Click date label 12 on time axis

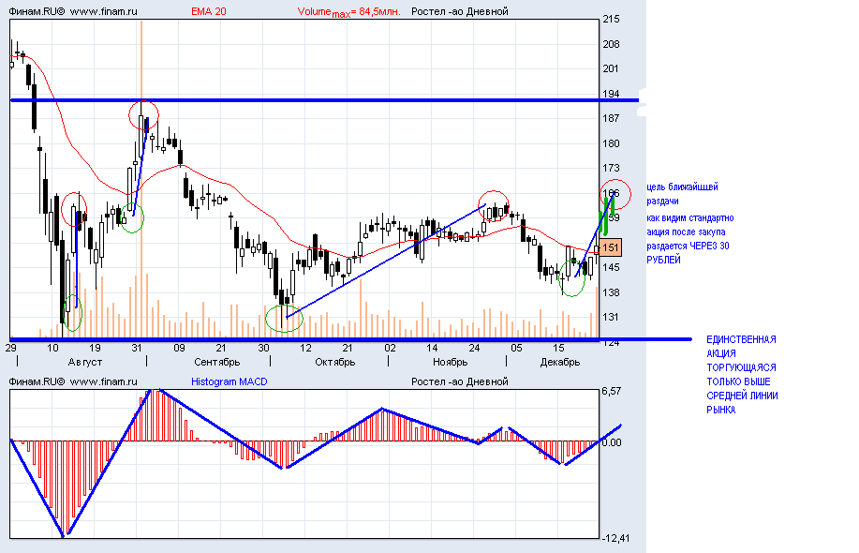305,348
